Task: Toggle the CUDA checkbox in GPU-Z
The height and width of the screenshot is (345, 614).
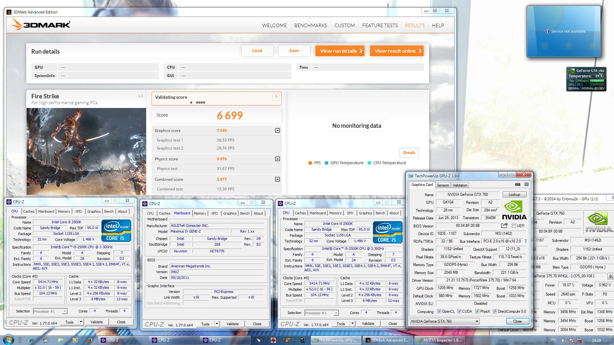Action: [x=459, y=311]
